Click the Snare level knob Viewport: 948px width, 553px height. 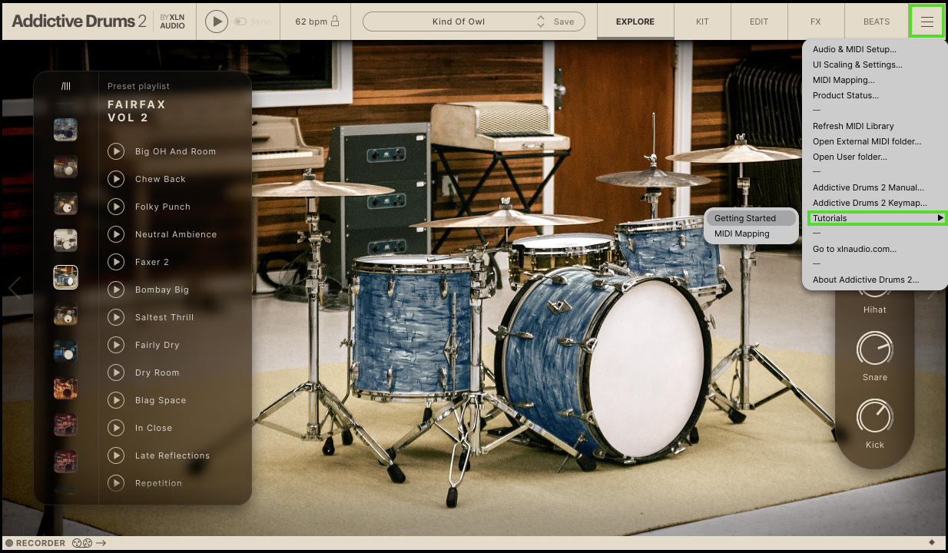pyautogui.click(x=875, y=349)
